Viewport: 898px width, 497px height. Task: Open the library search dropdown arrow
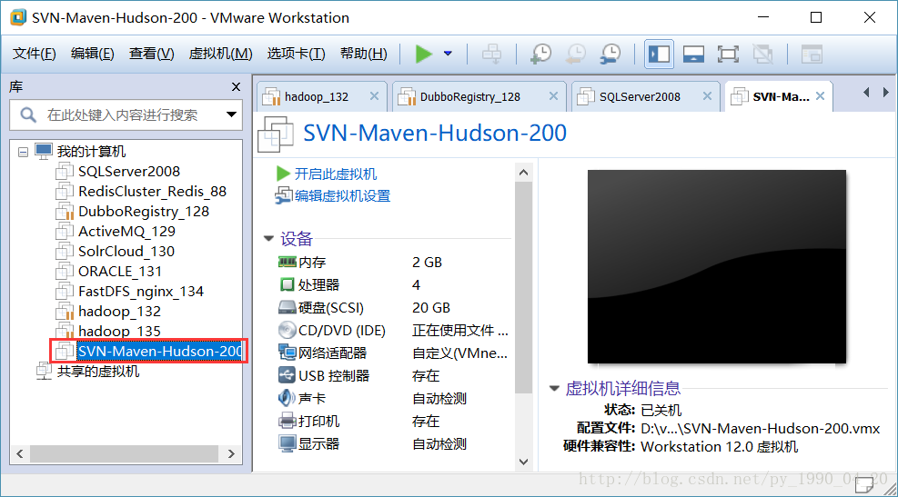coord(231,114)
